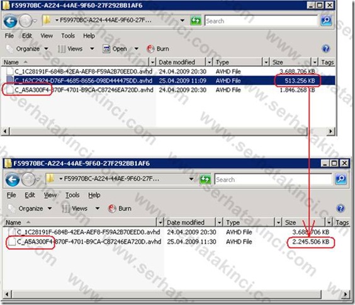
Task: Select file C_1C28191F-684B avhd in top window
Action: pos(83,72)
